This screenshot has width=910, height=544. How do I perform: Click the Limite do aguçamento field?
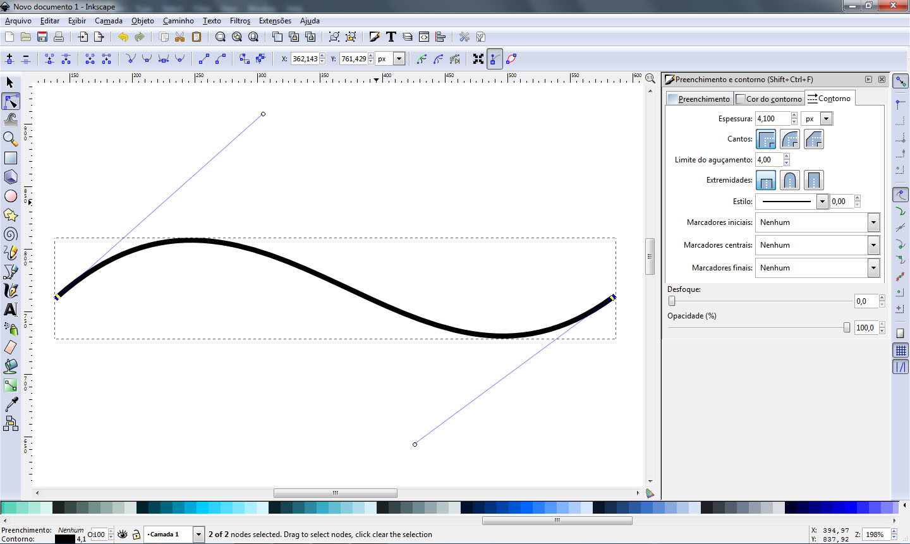click(769, 160)
